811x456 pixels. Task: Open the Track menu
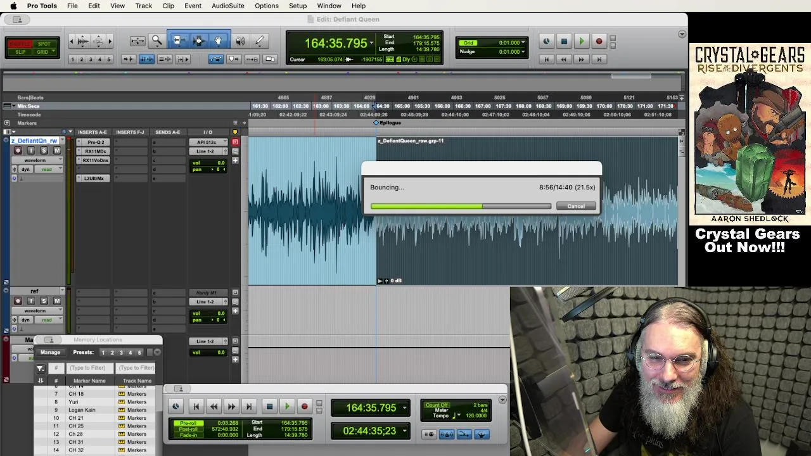coord(144,6)
